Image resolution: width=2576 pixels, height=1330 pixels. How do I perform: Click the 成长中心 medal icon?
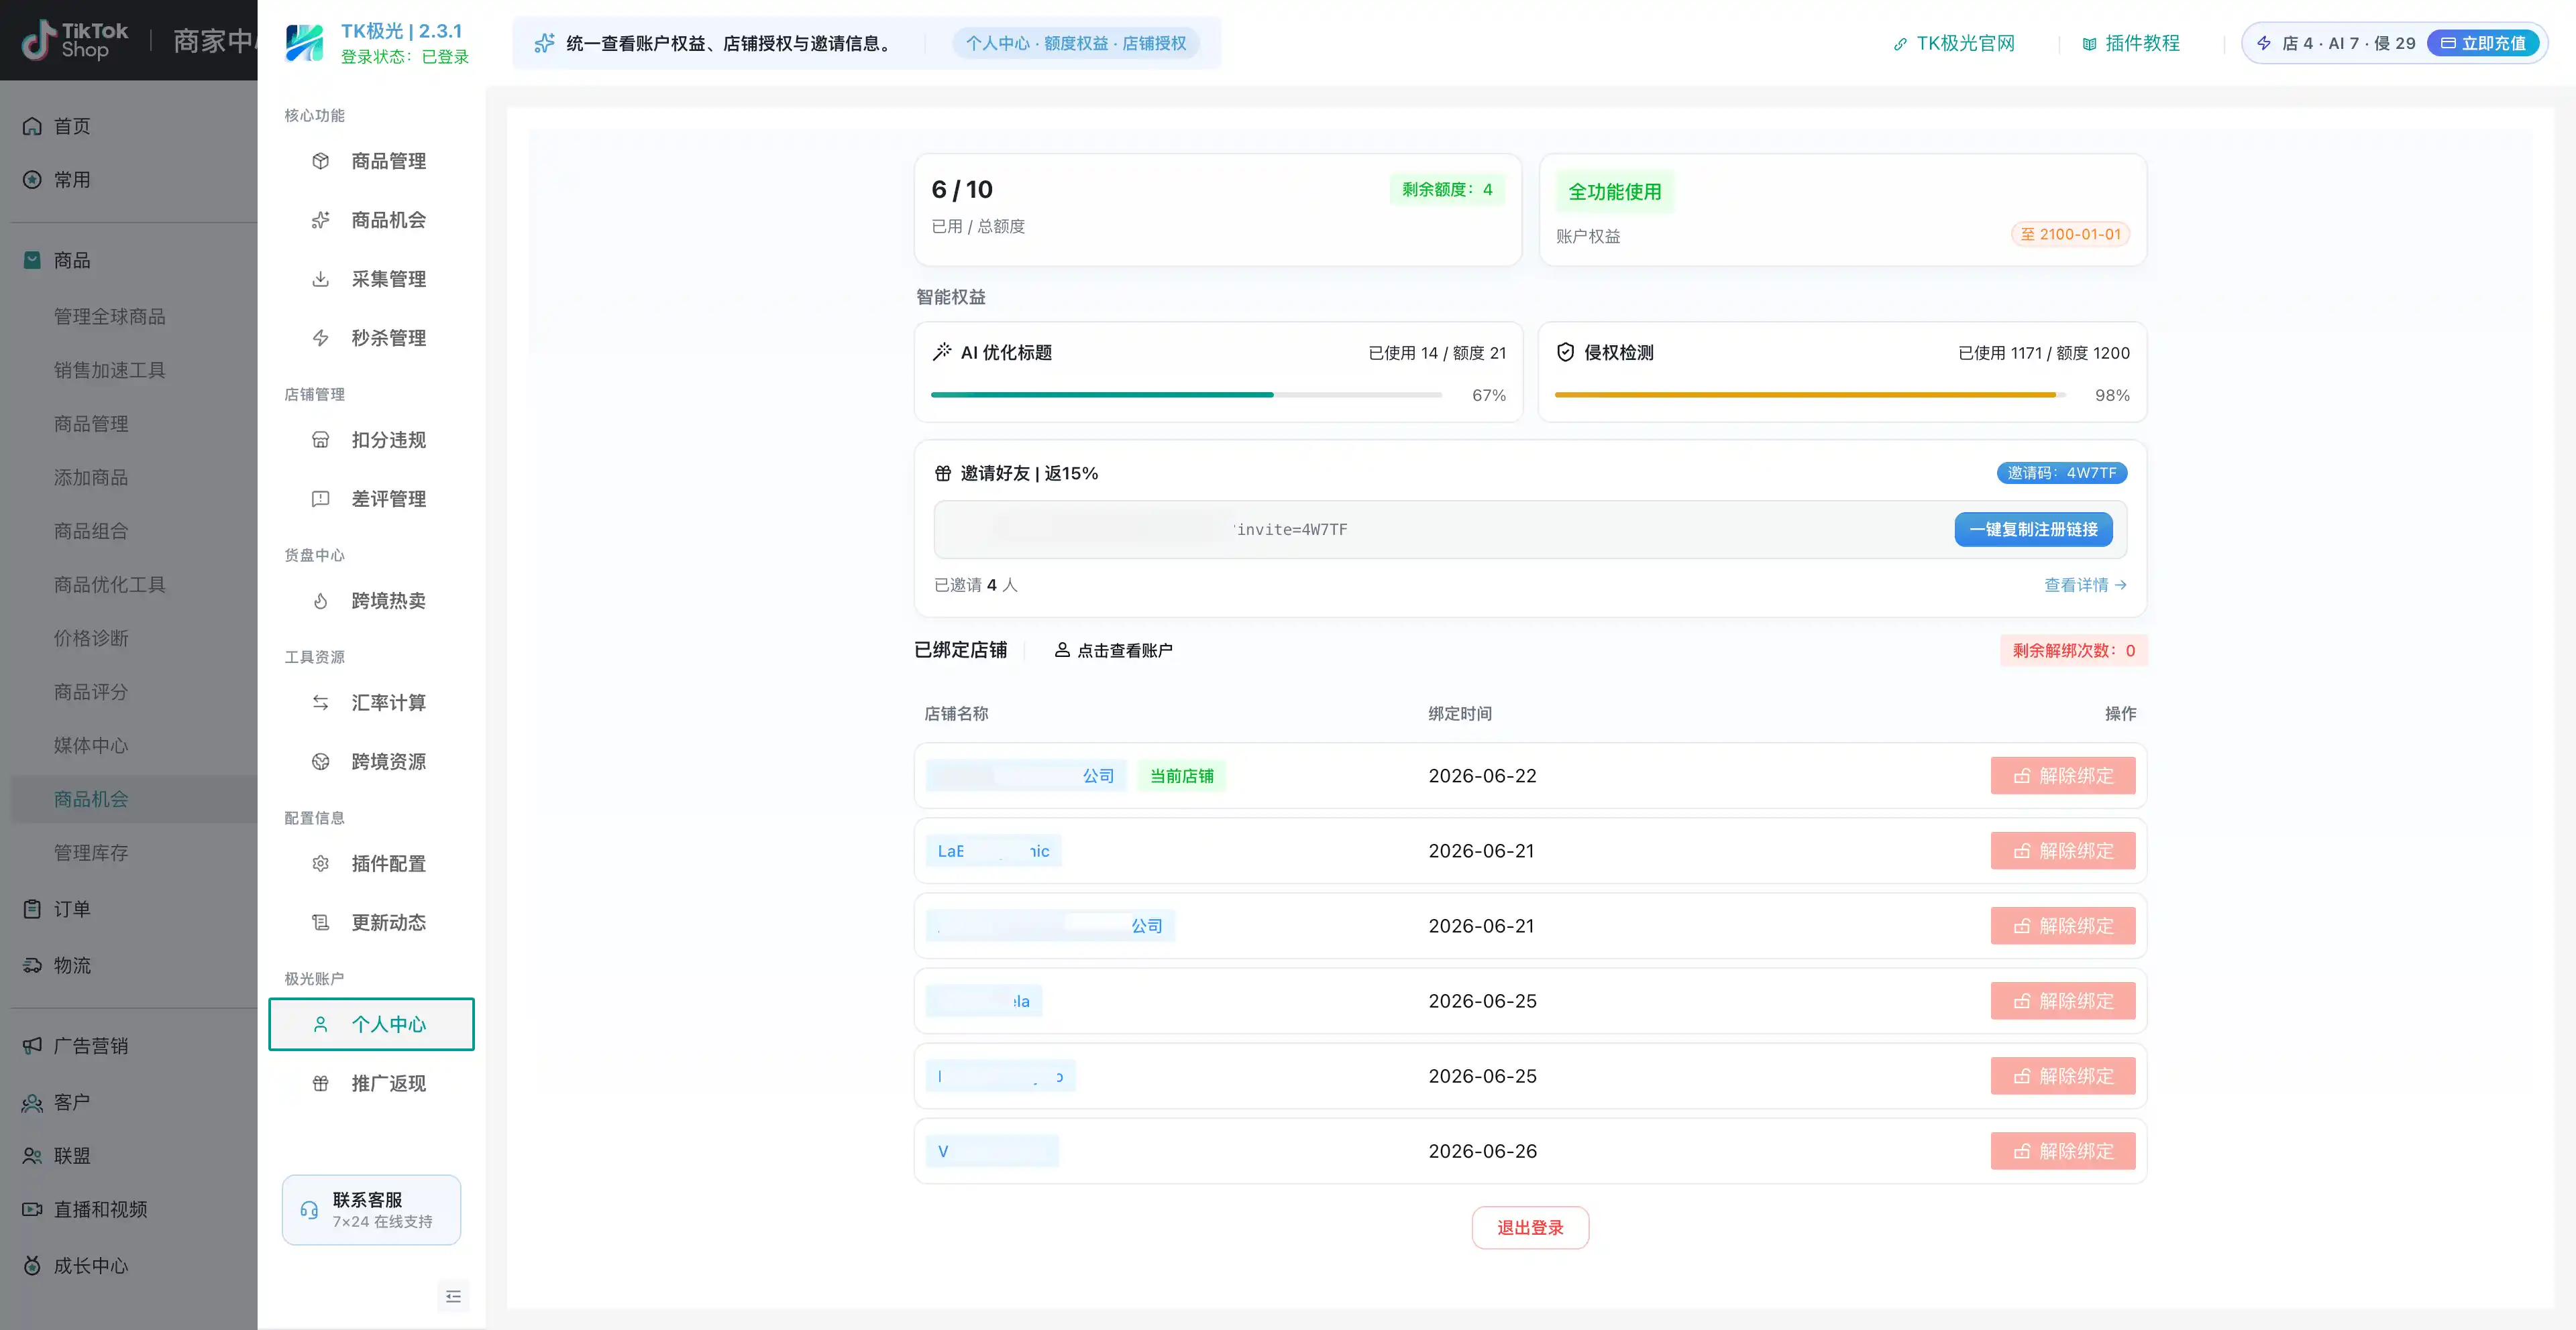tap(32, 1265)
